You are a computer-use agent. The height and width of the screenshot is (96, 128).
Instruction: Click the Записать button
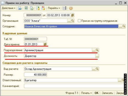(107, 93)
